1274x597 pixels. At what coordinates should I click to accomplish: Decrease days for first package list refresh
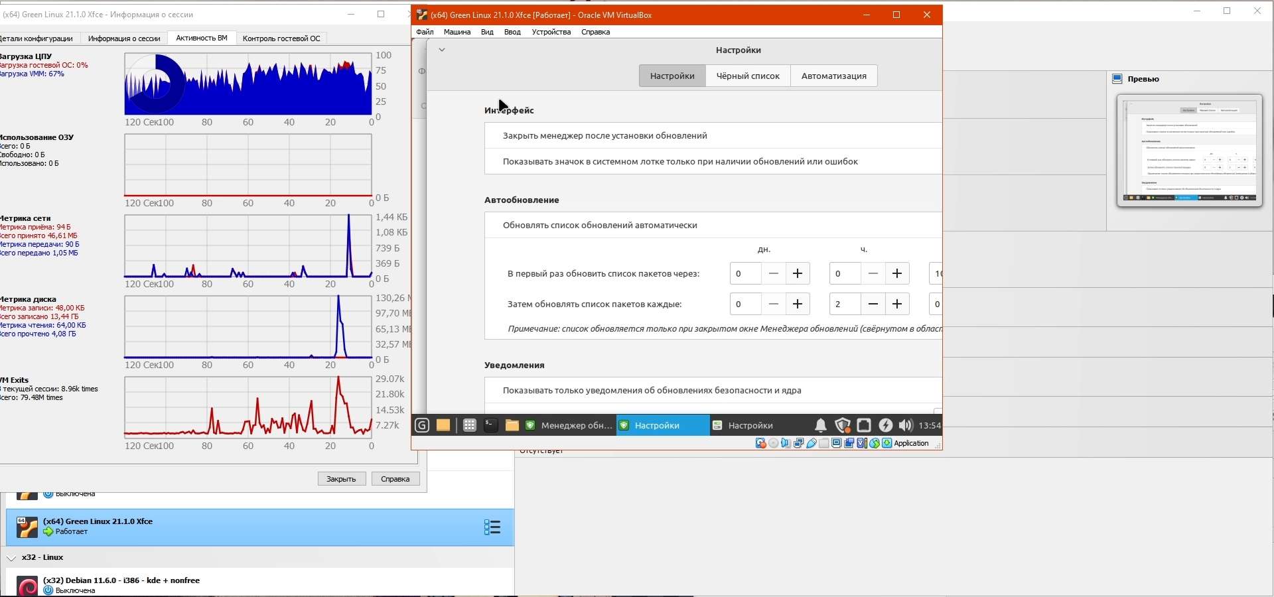click(774, 274)
